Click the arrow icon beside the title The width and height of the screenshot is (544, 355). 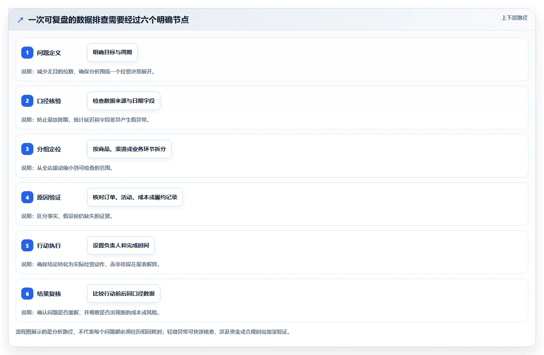tap(20, 20)
